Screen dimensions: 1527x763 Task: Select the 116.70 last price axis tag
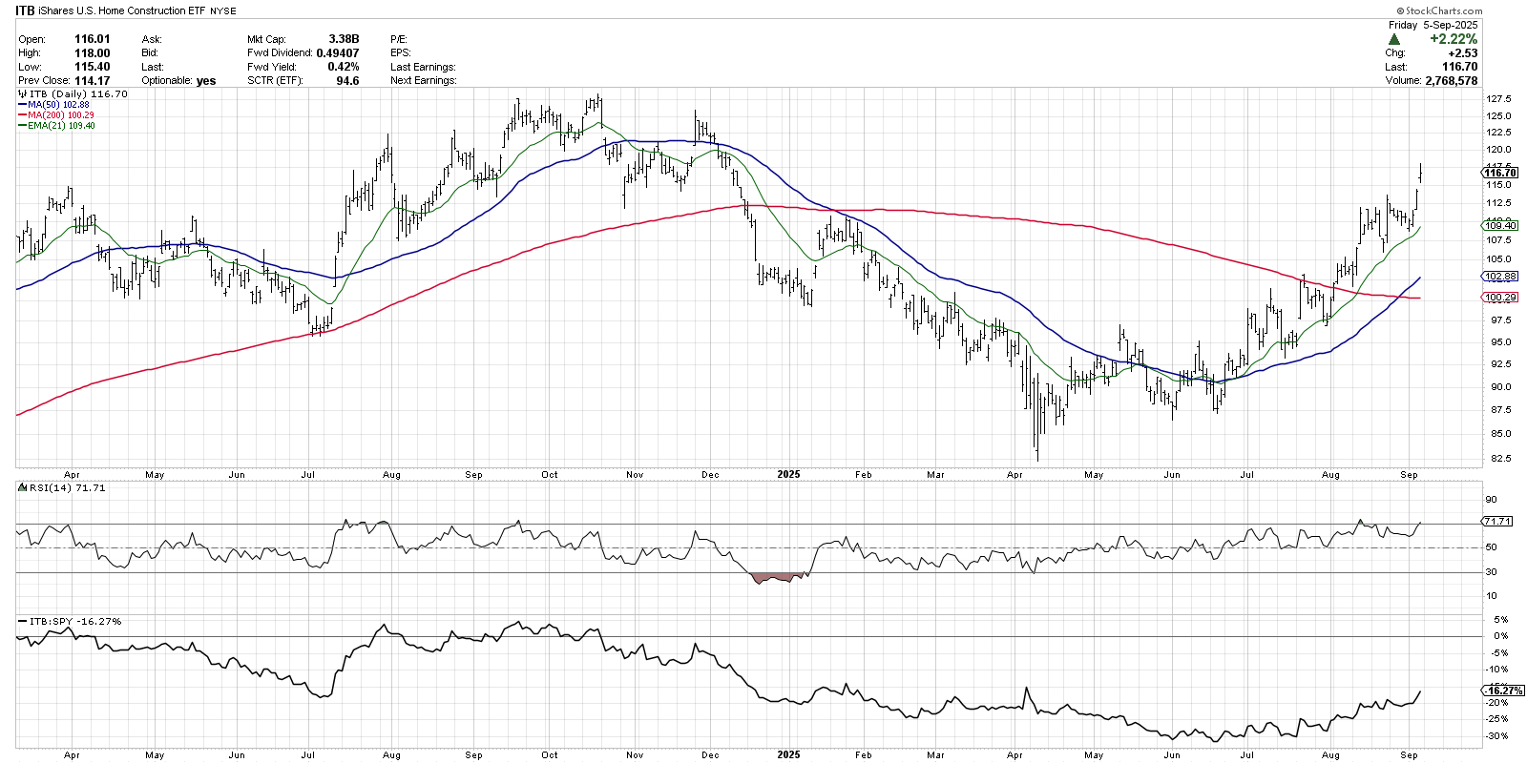(1500, 173)
